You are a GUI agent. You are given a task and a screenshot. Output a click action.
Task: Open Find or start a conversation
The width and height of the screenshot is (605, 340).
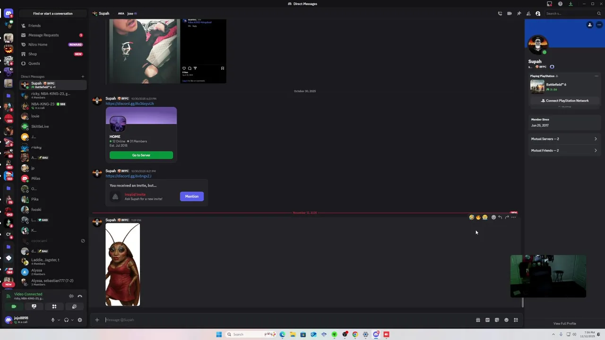[x=53, y=13]
